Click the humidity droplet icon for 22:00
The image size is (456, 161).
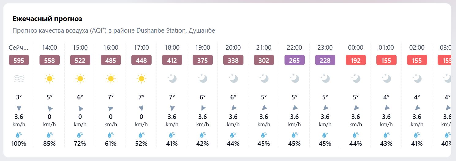tap(294, 135)
